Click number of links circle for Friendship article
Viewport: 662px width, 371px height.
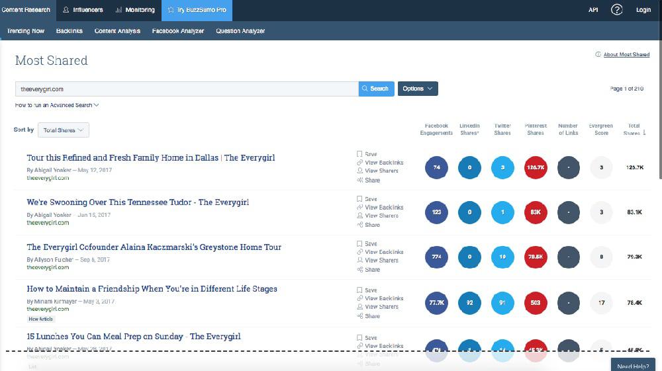click(x=568, y=303)
